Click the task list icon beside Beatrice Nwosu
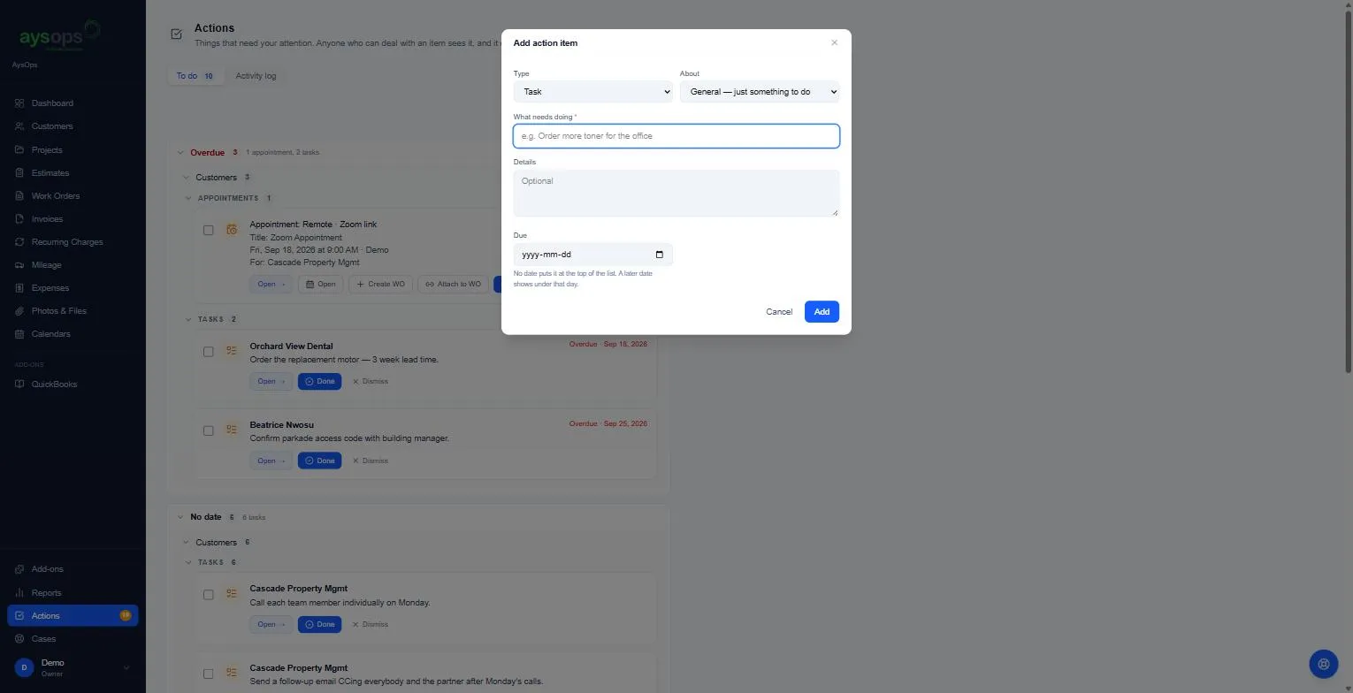Viewport: 1353px width, 693px height. pyautogui.click(x=232, y=430)
